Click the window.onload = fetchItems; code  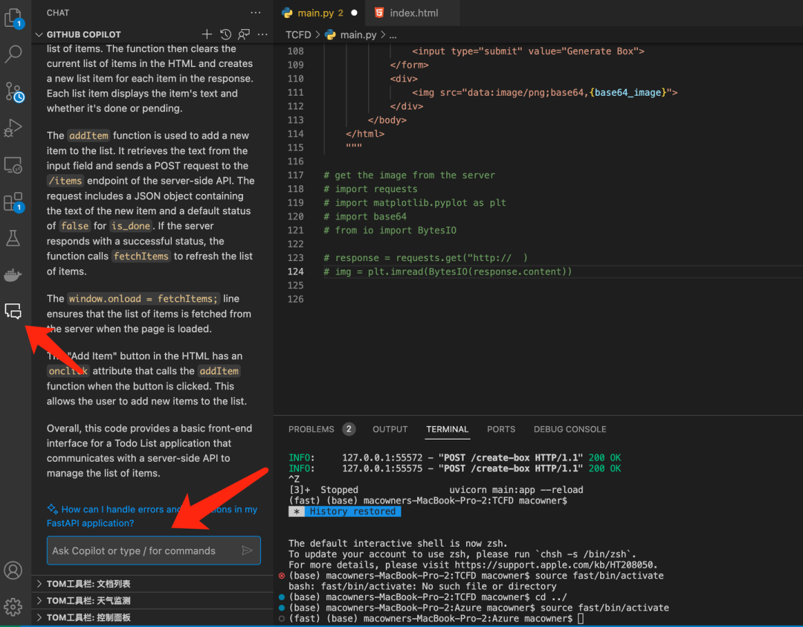coord(143,299)
